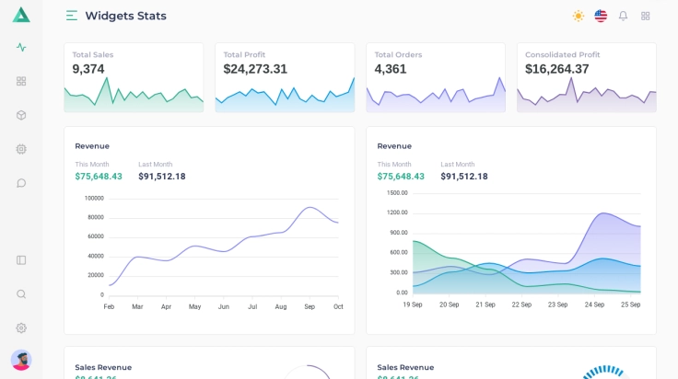This screenshot has height=379, width=678.
Task: Open notifications bell in header
Action: (623, 16)
